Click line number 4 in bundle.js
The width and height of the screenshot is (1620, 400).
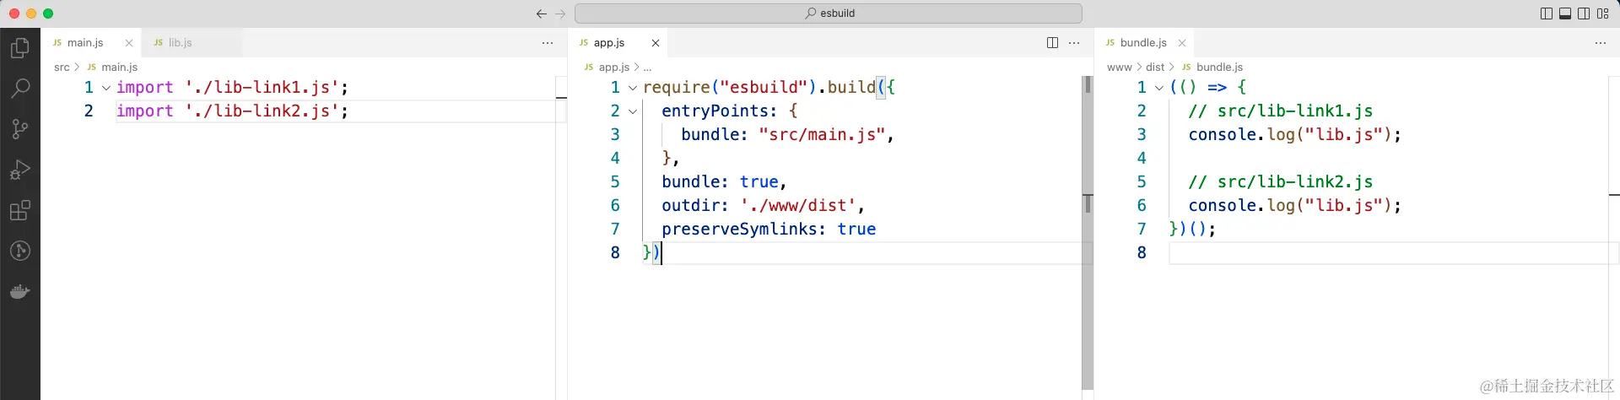pos(1142,158)
